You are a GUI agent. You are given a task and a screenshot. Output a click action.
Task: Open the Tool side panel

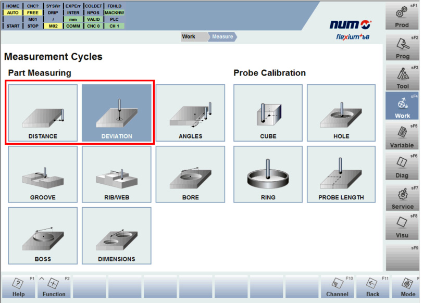[x=402, y=77]
